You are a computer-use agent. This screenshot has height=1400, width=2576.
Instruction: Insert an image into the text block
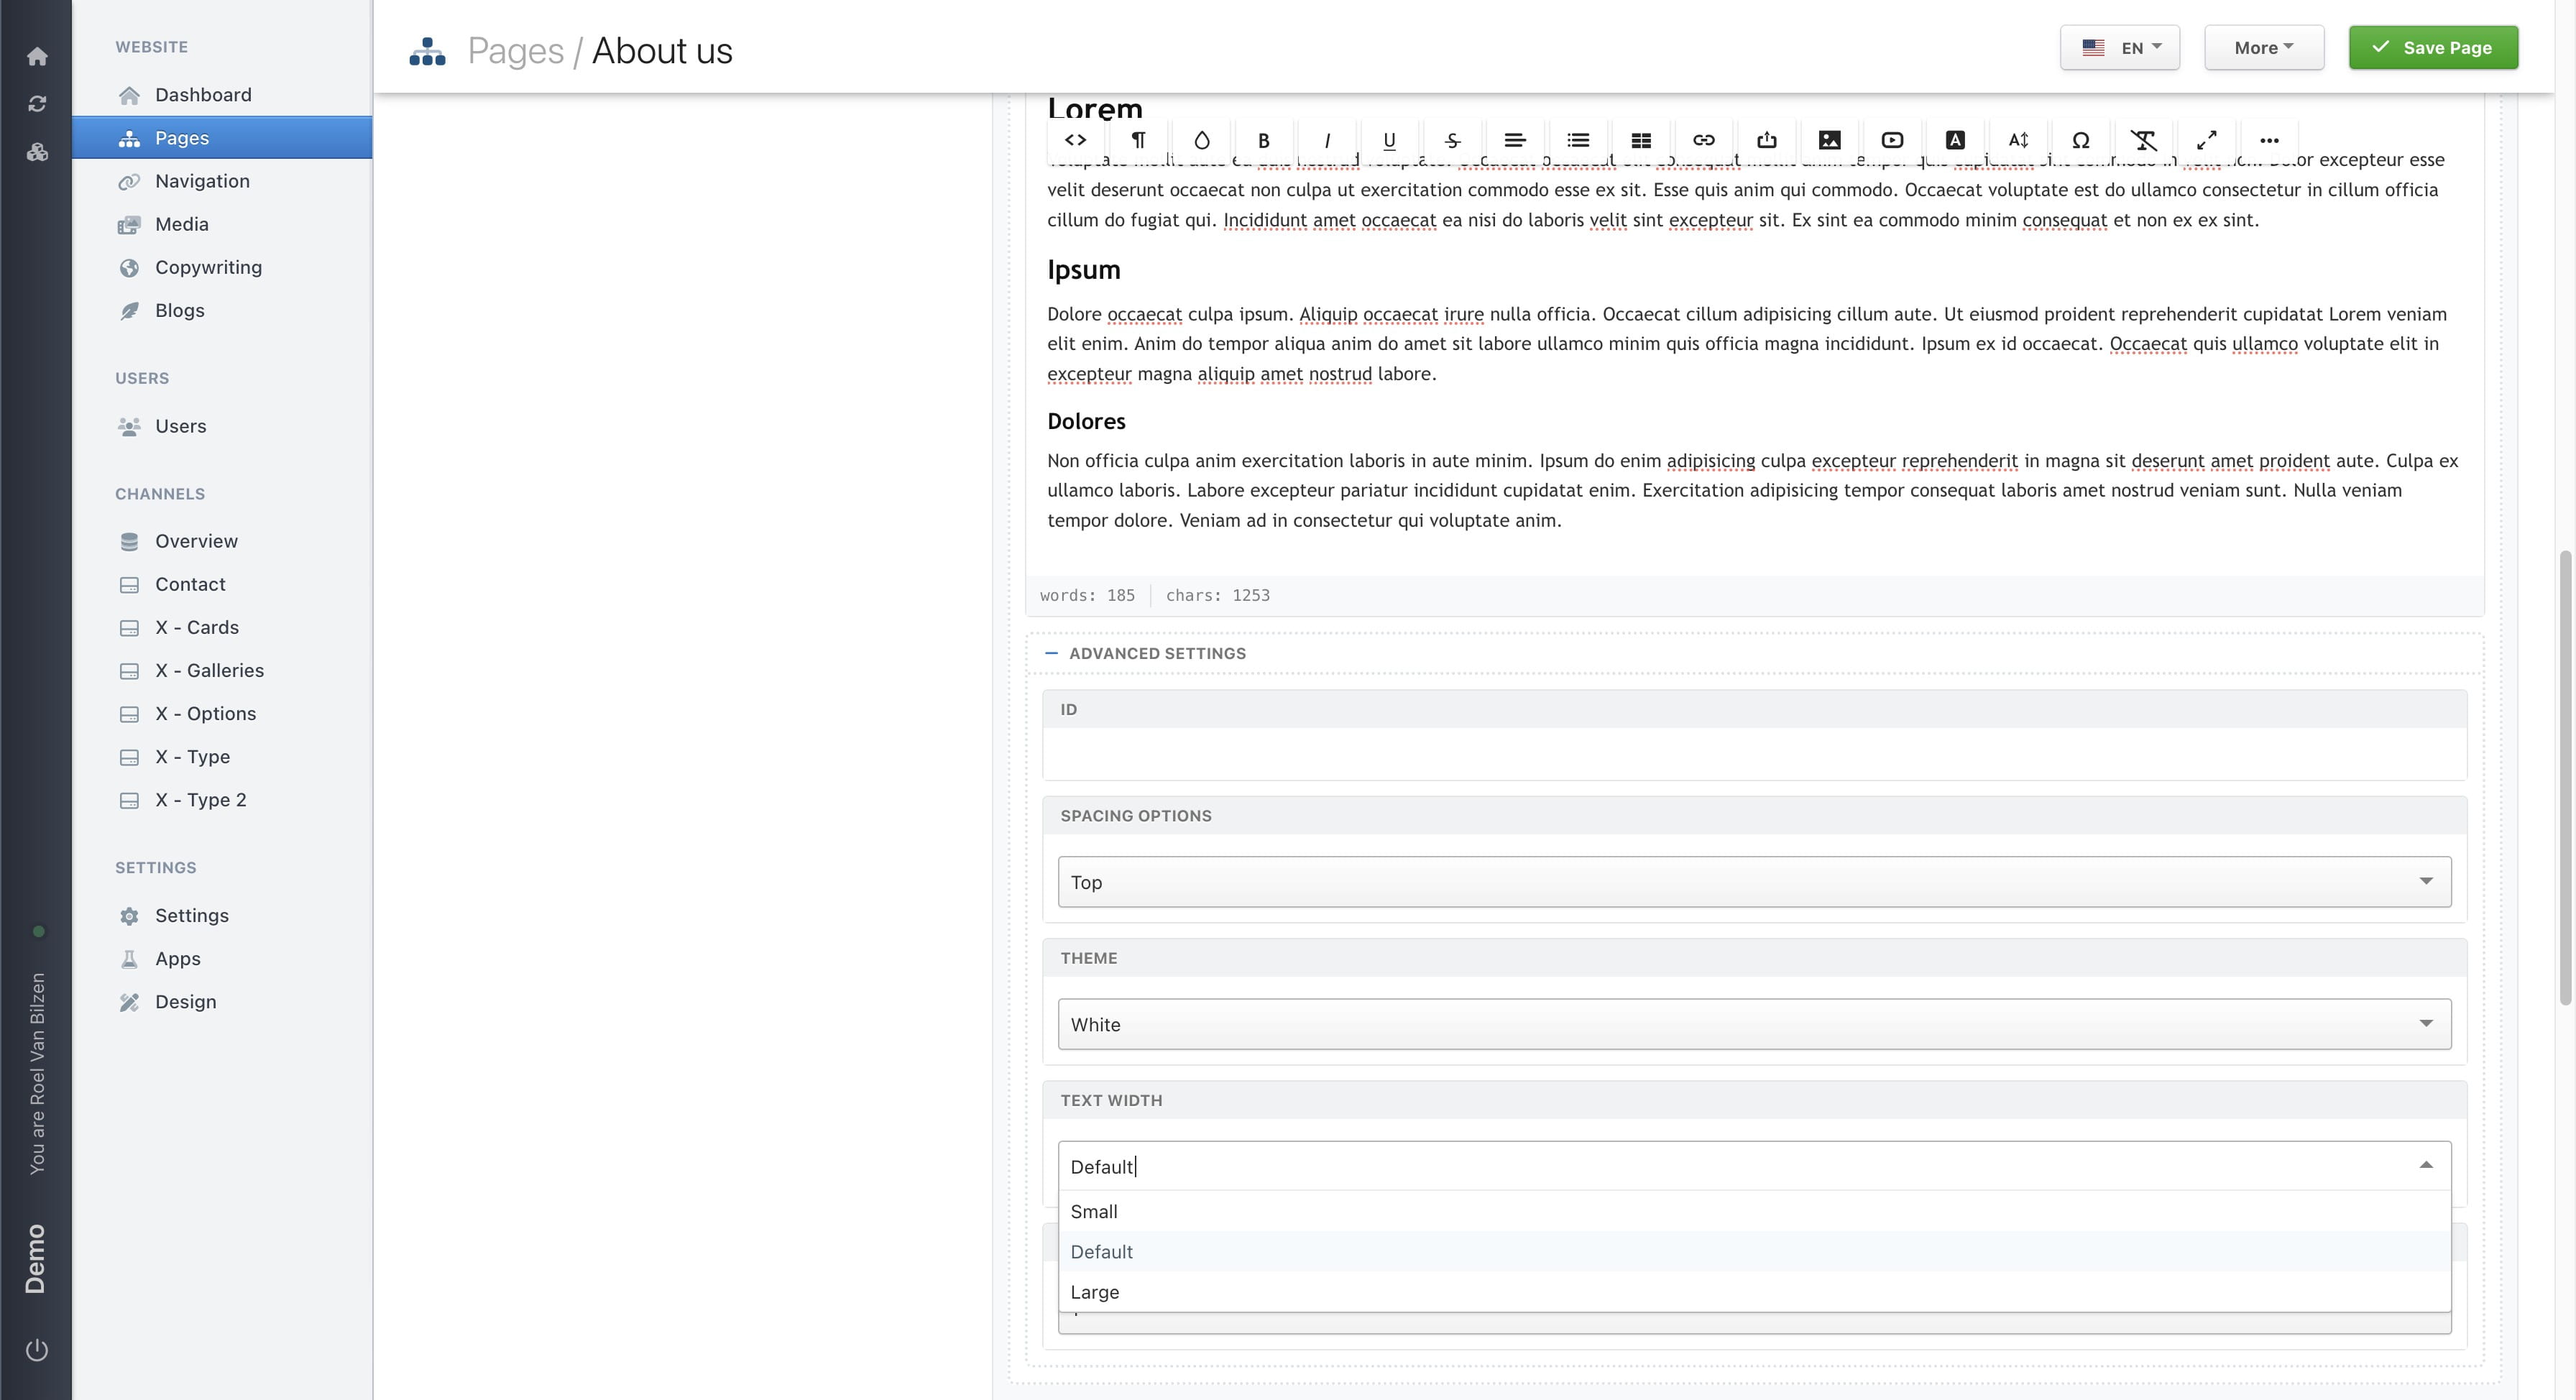pyautogui.click(x=1830, y=140)
